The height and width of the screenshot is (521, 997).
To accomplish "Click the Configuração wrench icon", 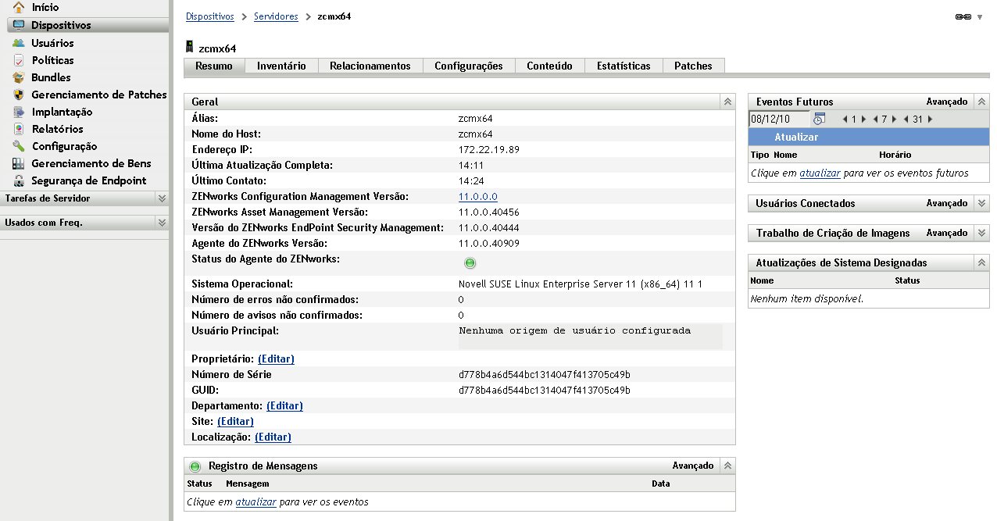I will (19, 146).
